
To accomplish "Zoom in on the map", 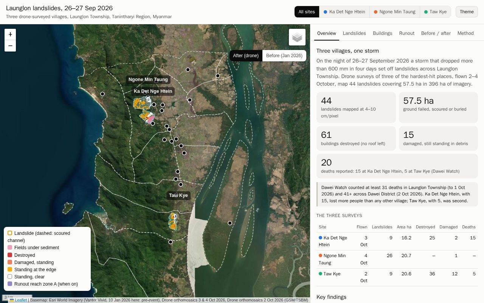I will (10, 34).
